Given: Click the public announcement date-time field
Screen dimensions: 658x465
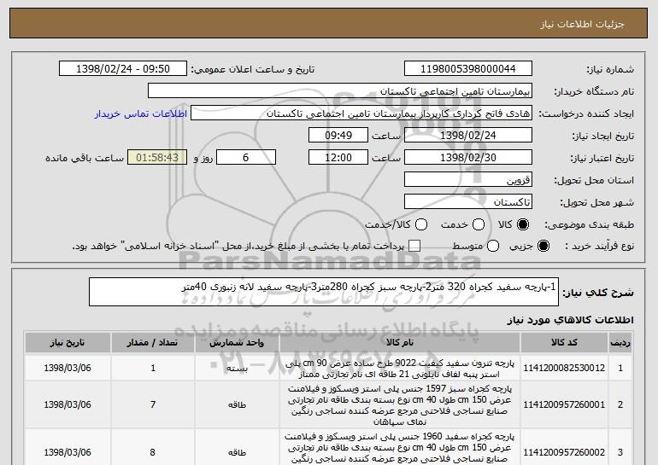Looking at the screenshot, I should (x=123, y=69).
